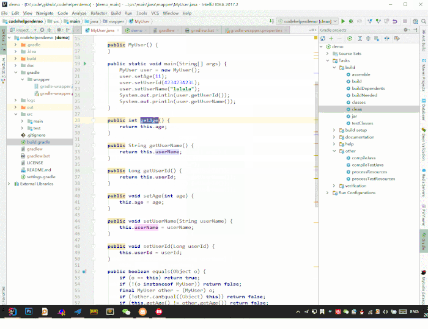Image resolution: width=428 pixels, height=329 pixels.
Task: Click Execute Gradle Task icon
Action: point(350,38)
